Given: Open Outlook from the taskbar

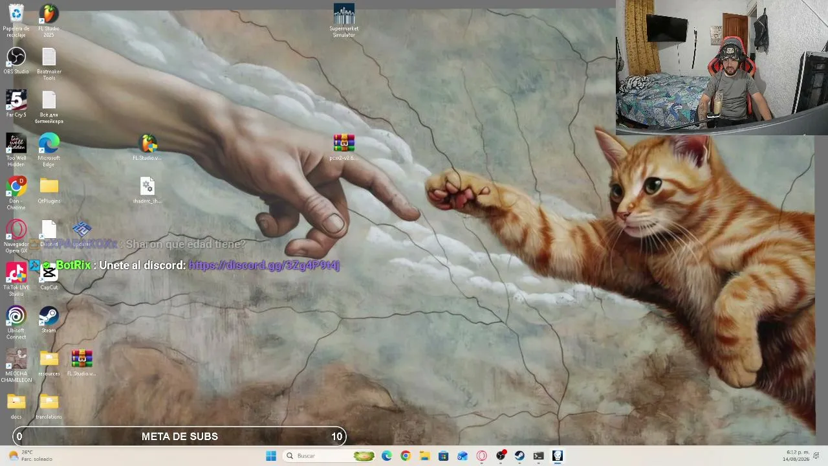Looking at the screenshot, I should pos(463,456).
